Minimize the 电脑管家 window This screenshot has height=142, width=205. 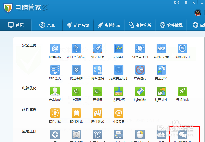[x=202, y=3]
